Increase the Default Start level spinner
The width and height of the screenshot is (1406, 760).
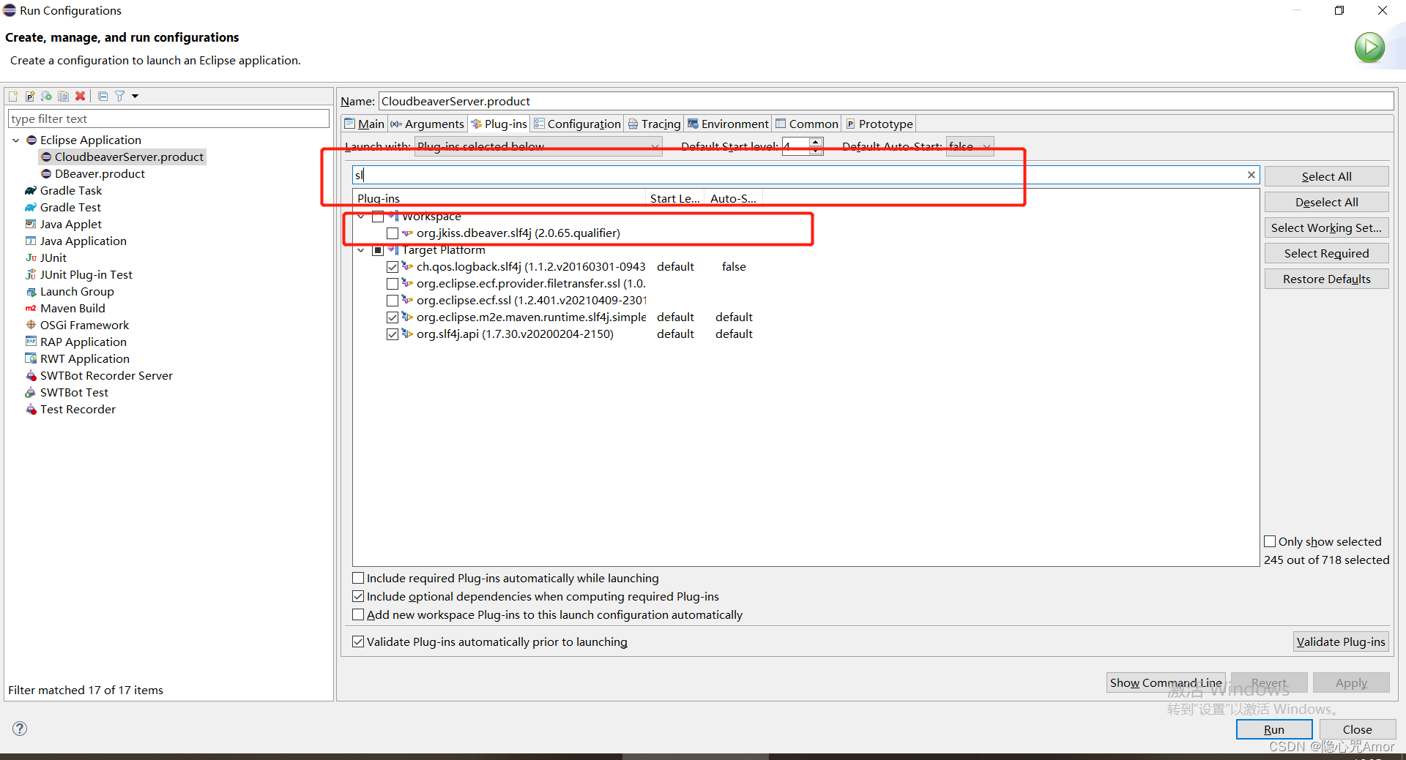click(816, 142)
